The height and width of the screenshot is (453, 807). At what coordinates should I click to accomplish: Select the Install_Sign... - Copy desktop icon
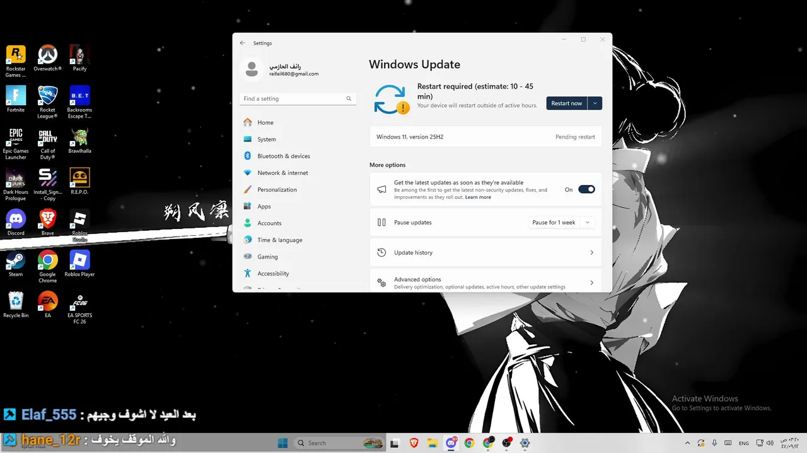pos(47,184)
